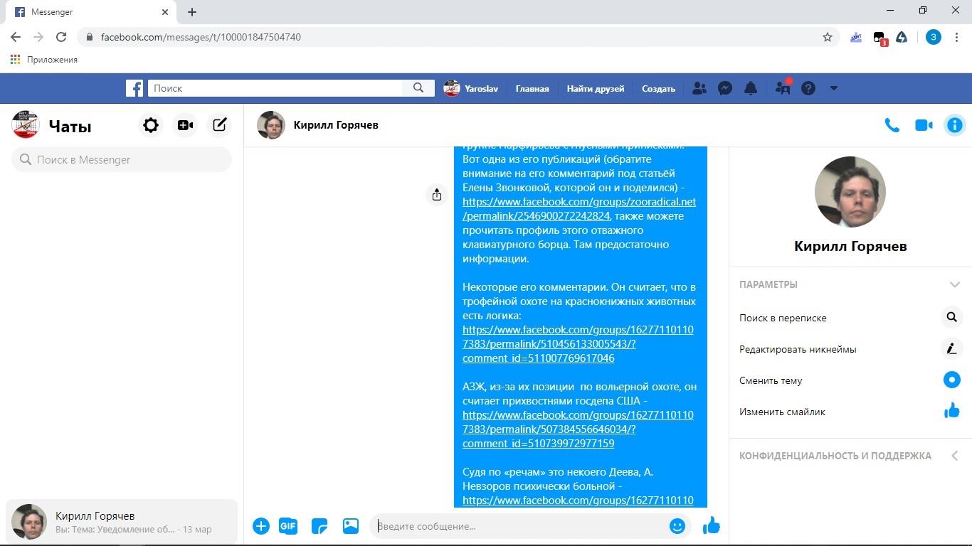Open the Chrome profile avatar button
Image resolution: width=972 pixels, height=546 pixels.
click(x=933, y=37)
